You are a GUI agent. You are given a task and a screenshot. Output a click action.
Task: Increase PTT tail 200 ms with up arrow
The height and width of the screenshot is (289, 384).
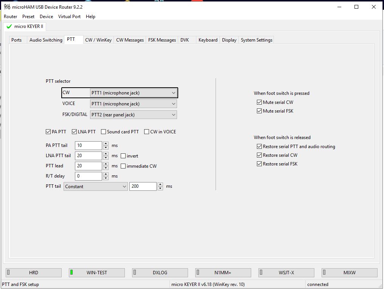160,184
